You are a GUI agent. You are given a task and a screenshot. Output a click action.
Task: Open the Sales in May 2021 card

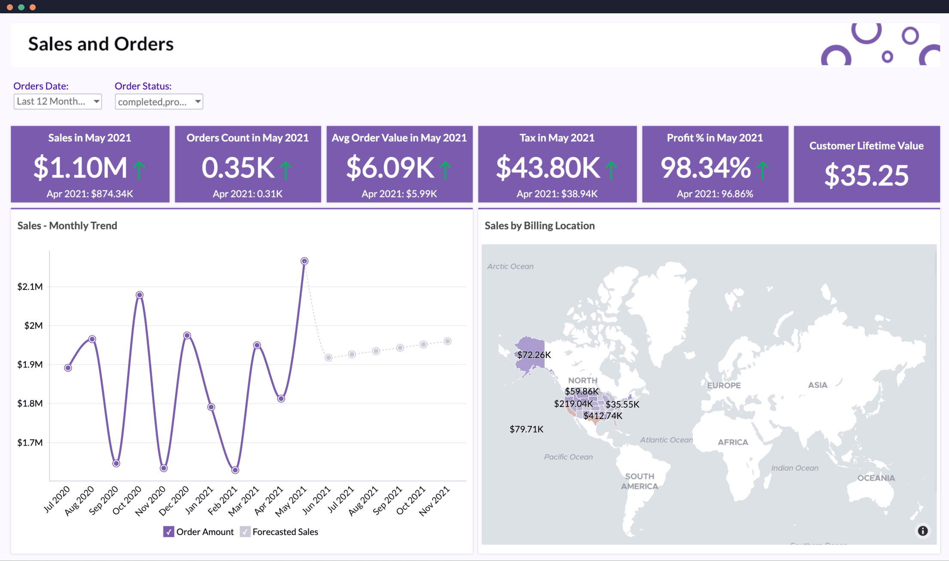click(x=90, y=164)
